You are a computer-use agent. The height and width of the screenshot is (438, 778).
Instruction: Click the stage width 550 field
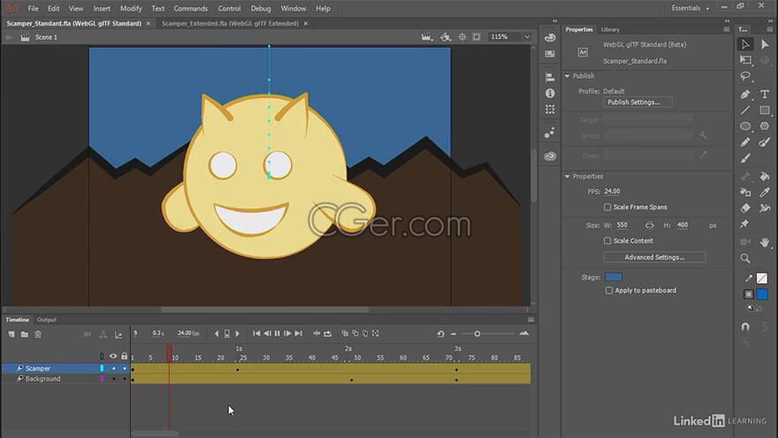coord(622,225)
